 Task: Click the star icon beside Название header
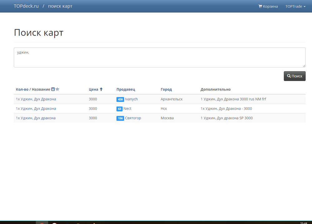(x=57, y=89)
